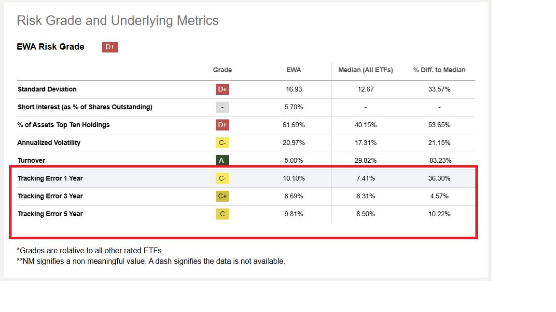Click the % Diff. to Median column header
Image resolution: width=556 pixels, height=312 pixels.
coord(439,70)
